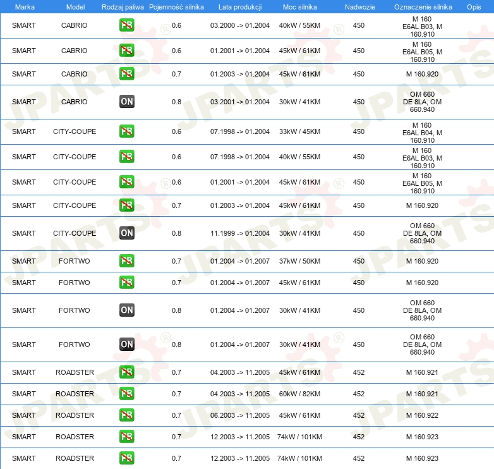Click the Opis column header
This screenshot has width=494, height=469.
(x=473, y=6)
